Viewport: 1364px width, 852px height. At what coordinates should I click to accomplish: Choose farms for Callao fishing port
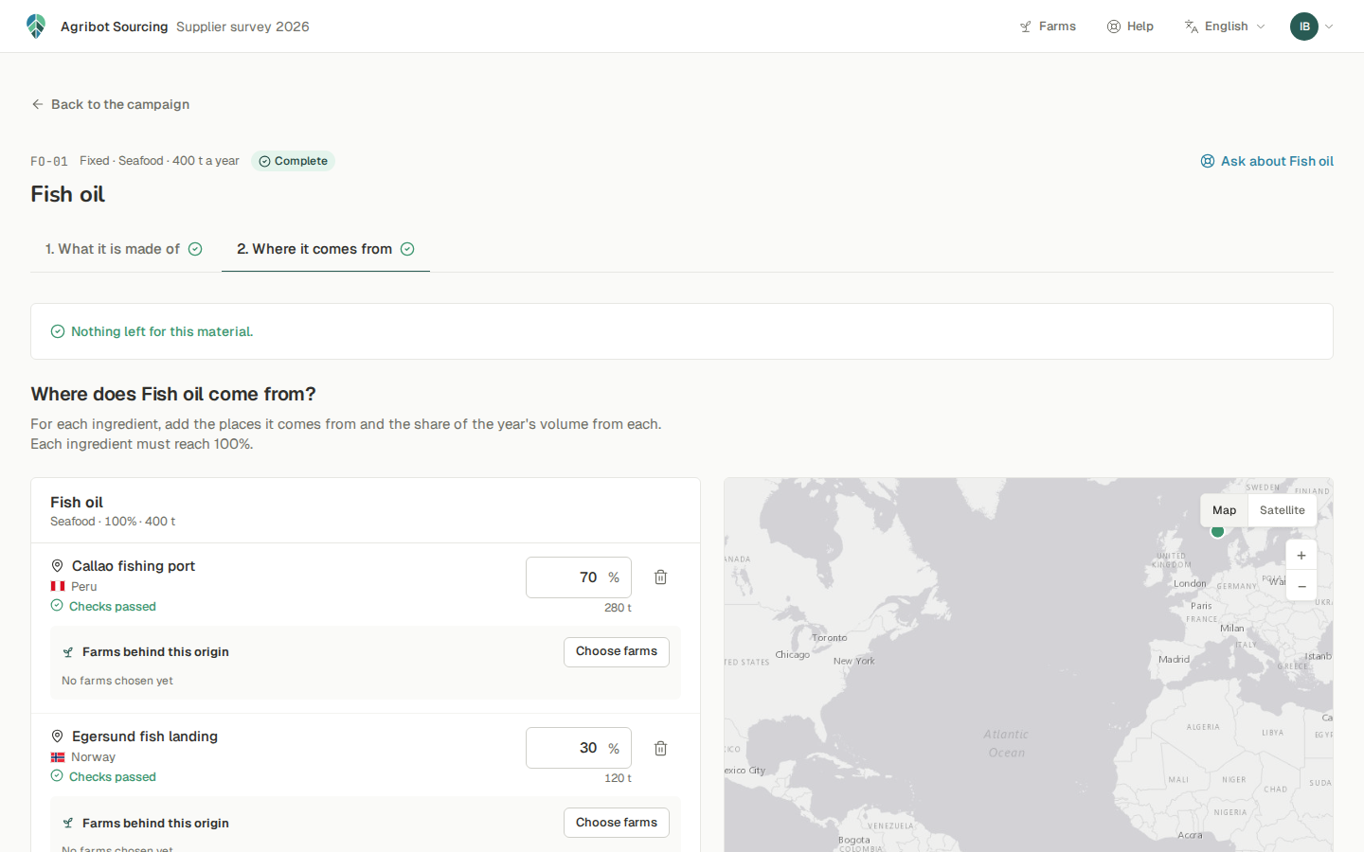[617, 652]
